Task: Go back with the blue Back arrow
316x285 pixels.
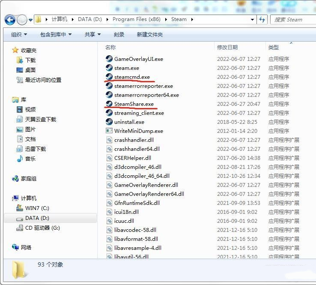Action: (x=10, y=20)
